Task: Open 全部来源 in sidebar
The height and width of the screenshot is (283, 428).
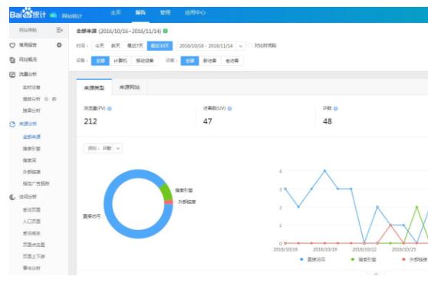Action: point(31,137)
